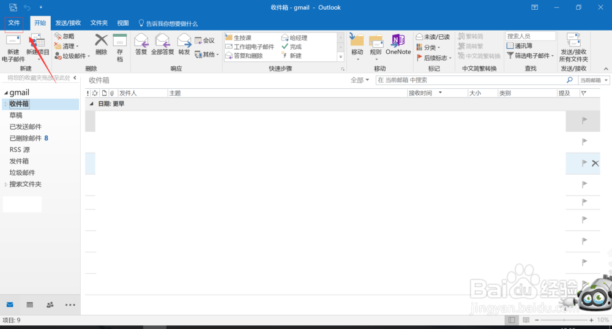Open the 当前邮箱 scope dropdown
Screen dimensions: 612x329
(x=593, y=80)
